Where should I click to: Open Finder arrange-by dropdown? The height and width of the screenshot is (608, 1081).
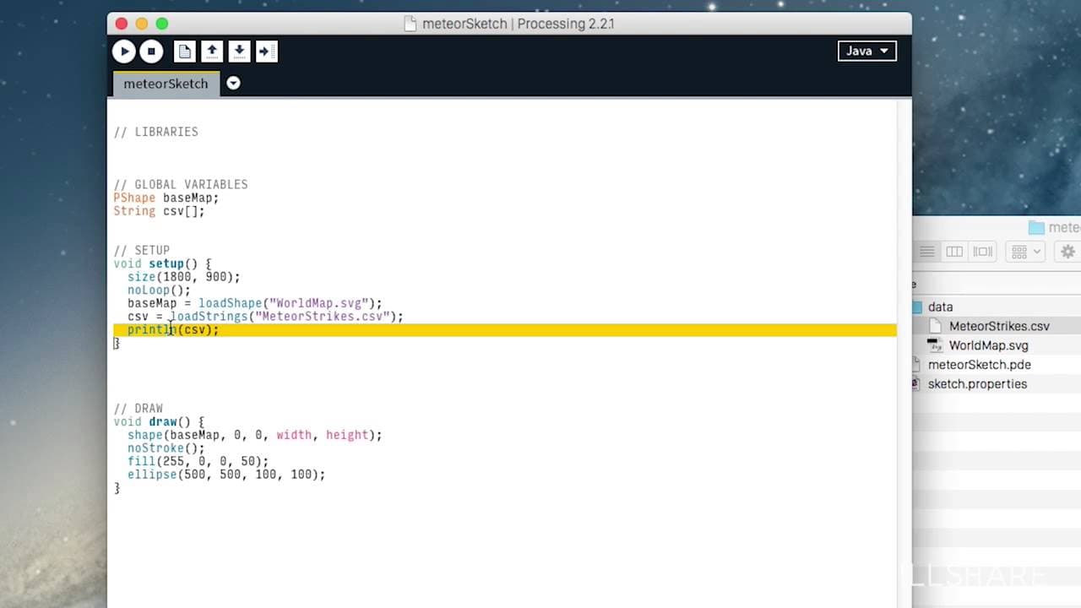click(x=1026, y=252)
